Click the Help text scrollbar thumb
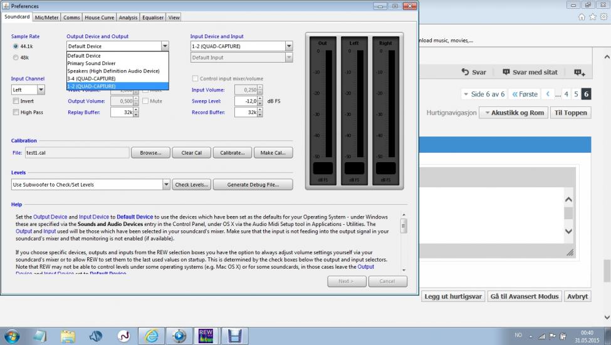 [404, 226]
